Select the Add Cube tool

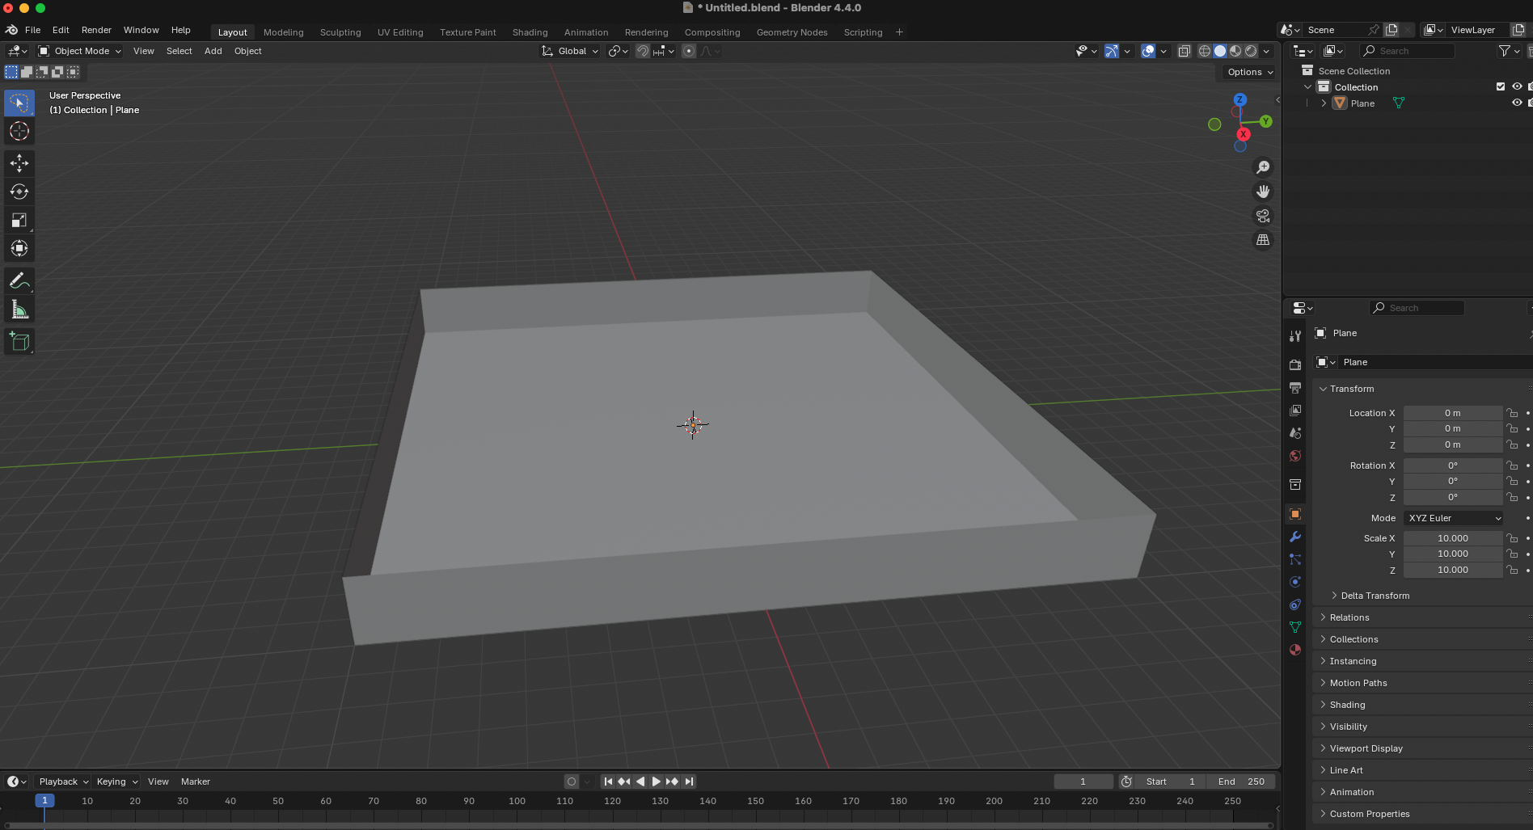click(19, 342)
